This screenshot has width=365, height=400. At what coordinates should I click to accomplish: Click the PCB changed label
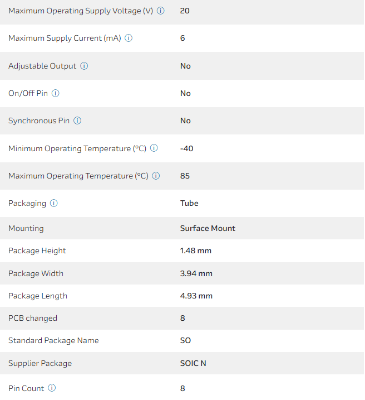[33, 318]
